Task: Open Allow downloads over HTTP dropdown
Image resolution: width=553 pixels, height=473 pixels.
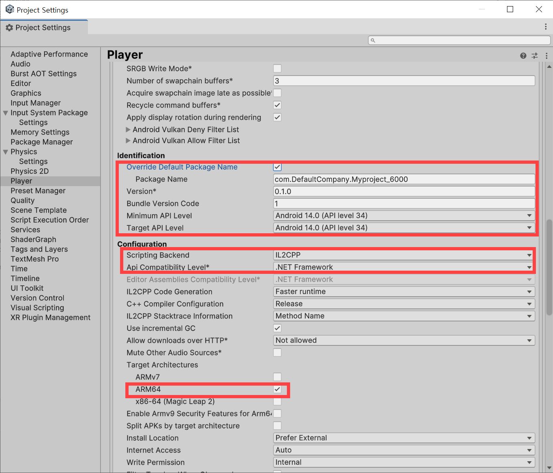Action: 404,341
